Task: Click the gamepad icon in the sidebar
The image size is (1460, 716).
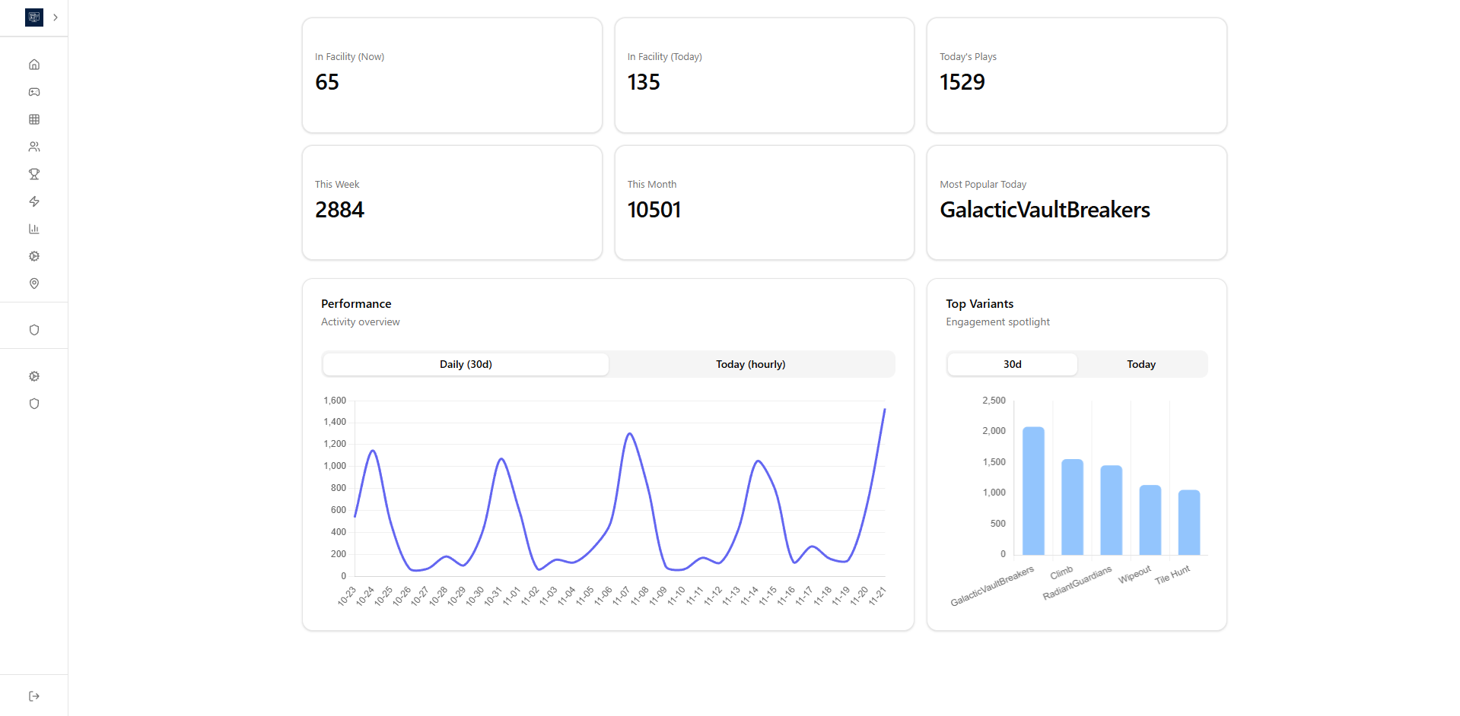Action: click(34, 92)
